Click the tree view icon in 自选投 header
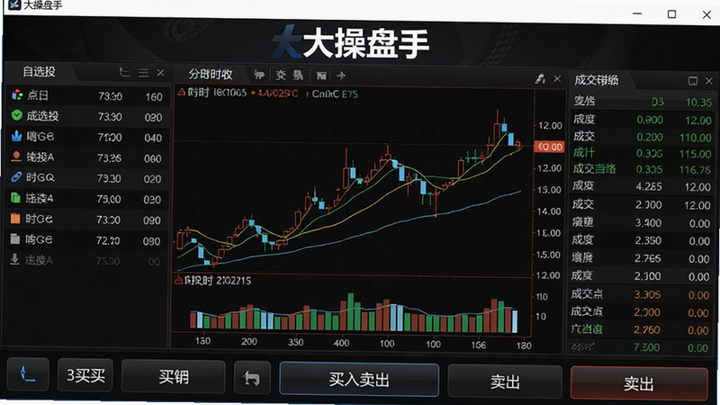Screen dimensions: 720x405 [124, 73]
